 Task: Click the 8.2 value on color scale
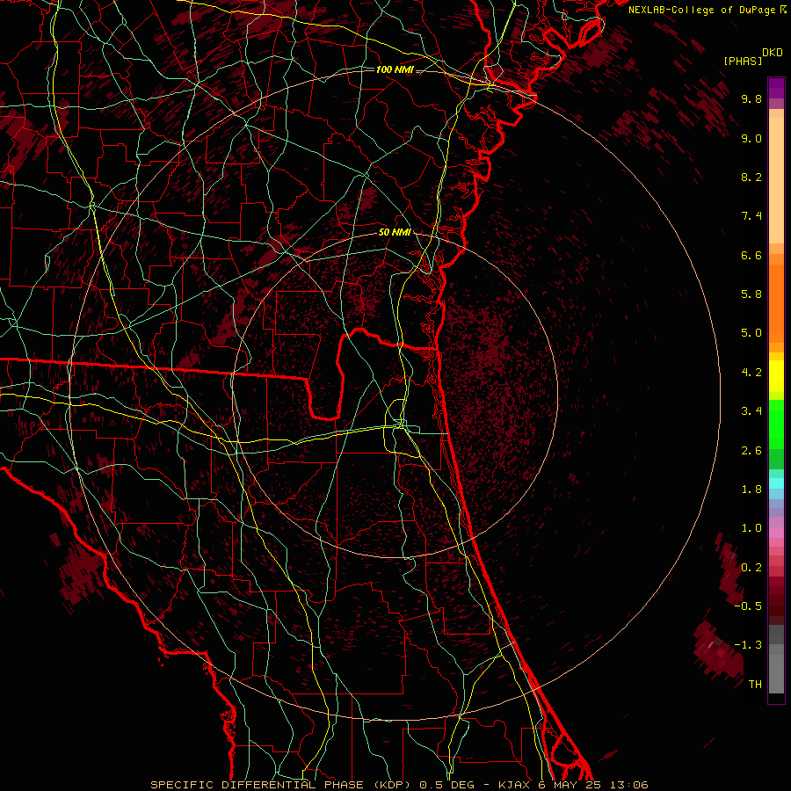pyautogui.click(x=751, y=177)
